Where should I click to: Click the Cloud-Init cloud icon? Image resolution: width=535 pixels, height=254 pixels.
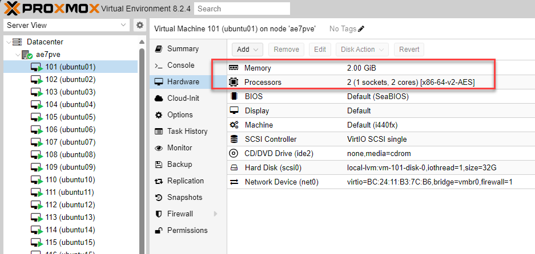point(159,99)
